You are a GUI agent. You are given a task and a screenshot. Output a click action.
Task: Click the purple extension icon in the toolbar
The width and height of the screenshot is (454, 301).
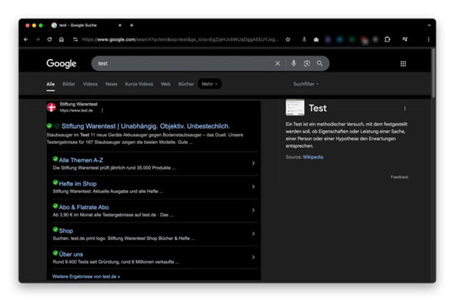pos(328,39)
